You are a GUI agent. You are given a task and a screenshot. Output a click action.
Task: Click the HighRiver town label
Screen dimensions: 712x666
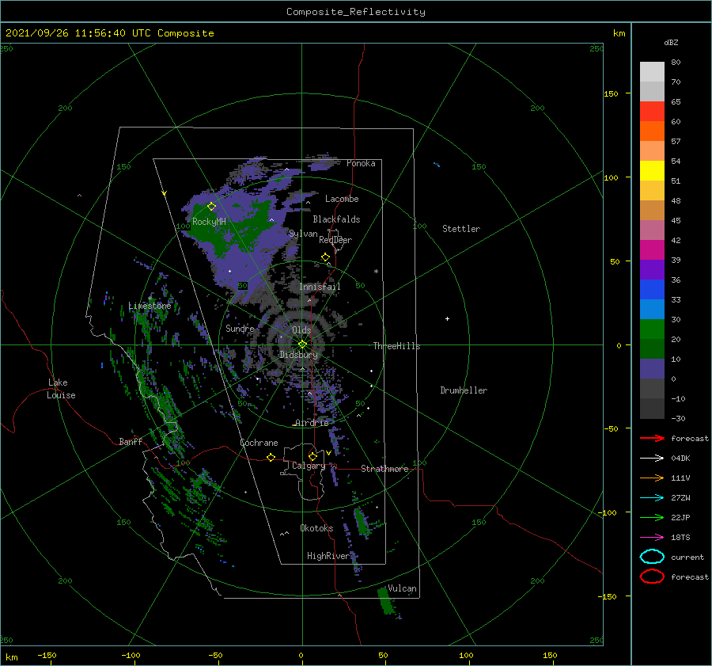pos(328,556)
